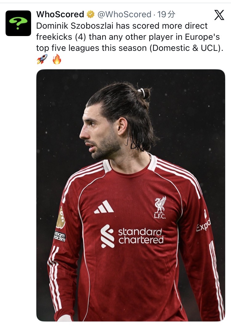Open the player photo attachment
Screen dimensions: 231x327
click(x=131, y=195)
